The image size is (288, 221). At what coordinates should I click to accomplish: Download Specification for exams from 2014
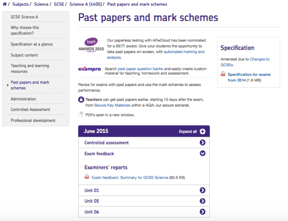[x=249, y=77]
